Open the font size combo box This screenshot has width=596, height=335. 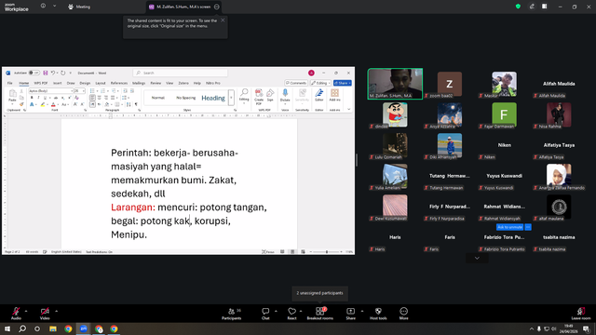click(x=79, y=91)
